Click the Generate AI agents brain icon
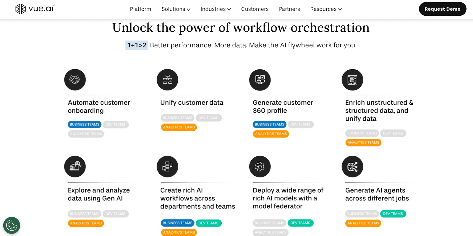Image resolution: width=473 pixels, height=236 pixels. [x=352, y=167]
